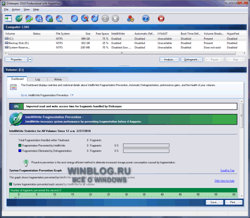Click the Dashboard description list icon

pos(13,87)
